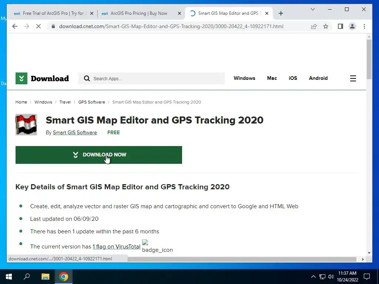The height and width of the screenshot is (284, 379).
Task: Click the address bar URL
Action: tap(171, 26)
